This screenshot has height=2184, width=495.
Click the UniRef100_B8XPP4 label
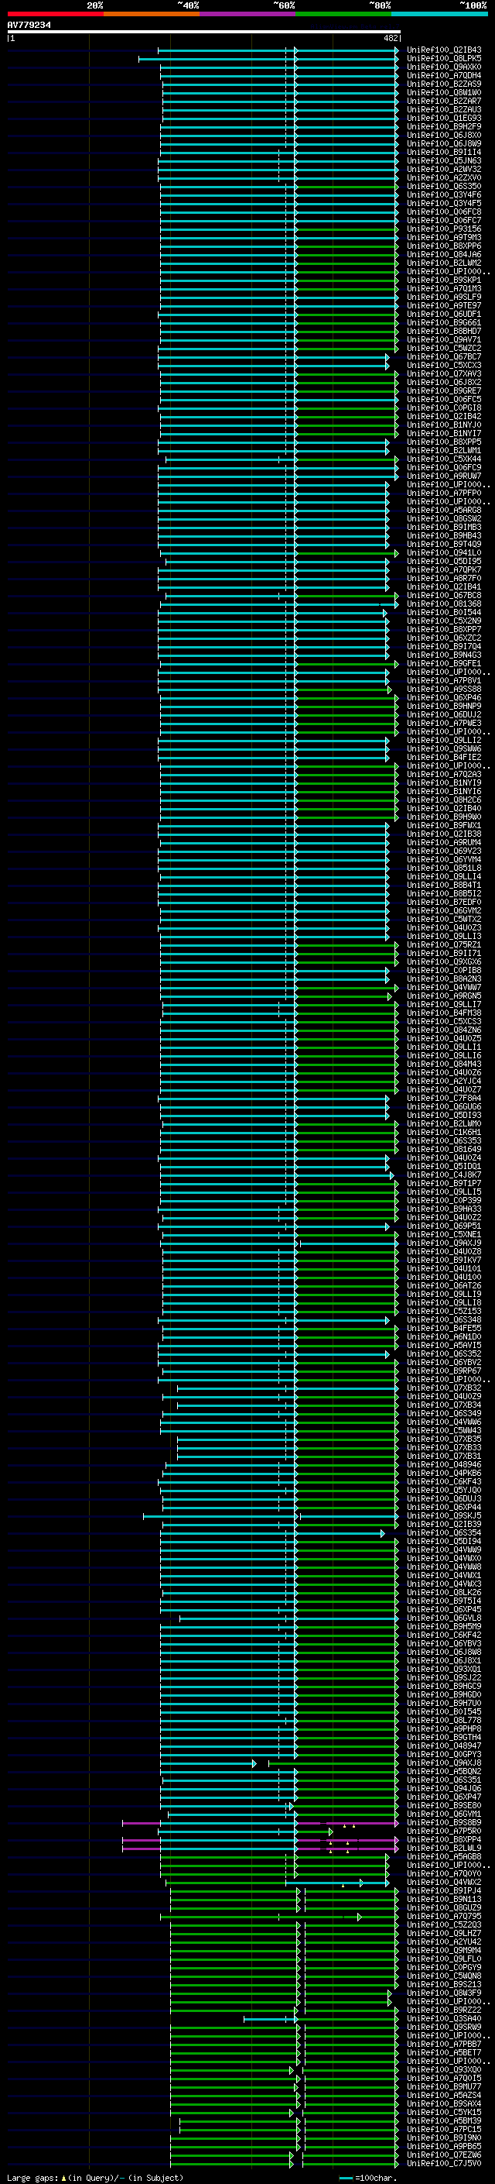click(444, 1840)
